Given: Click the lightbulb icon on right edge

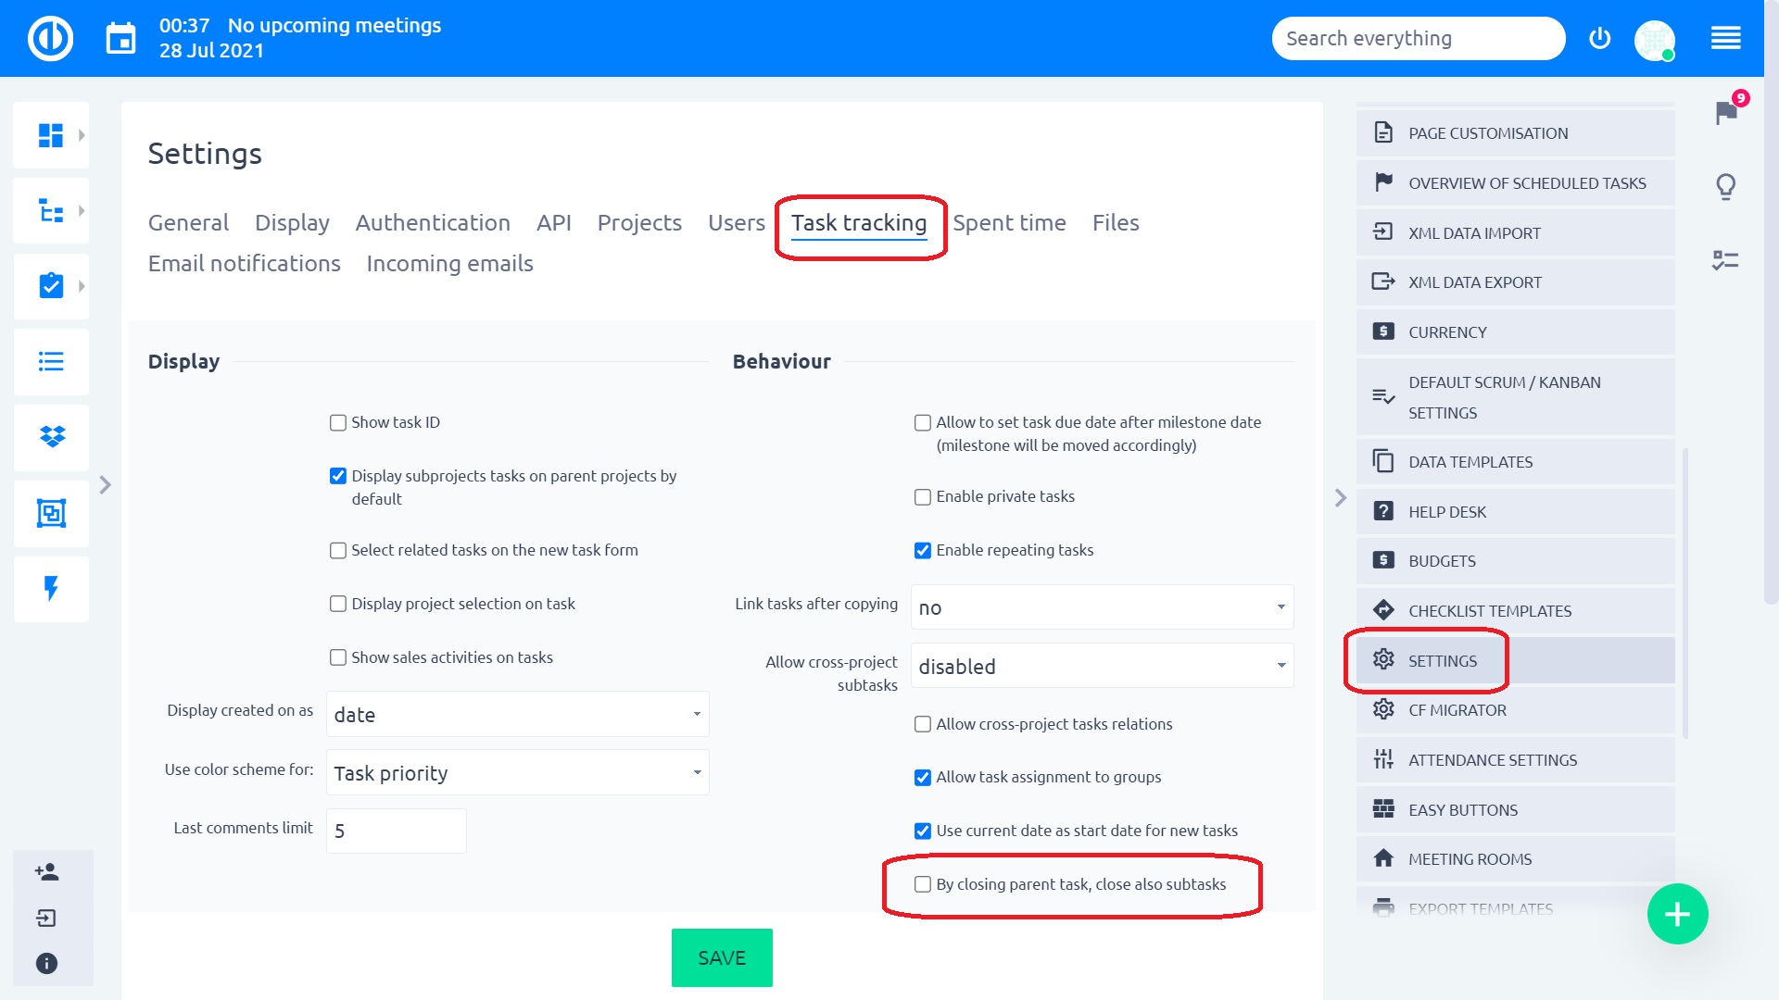Looking at the screenshot, I should [x=1726, y=186].
